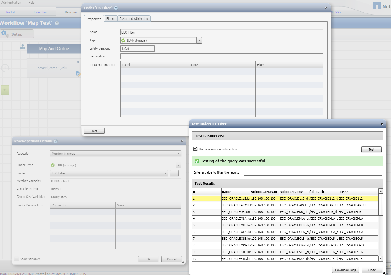Click the edit pencil icon on the command cell
Viewport: 391px width, 275px height.
[x=78, y=74]
